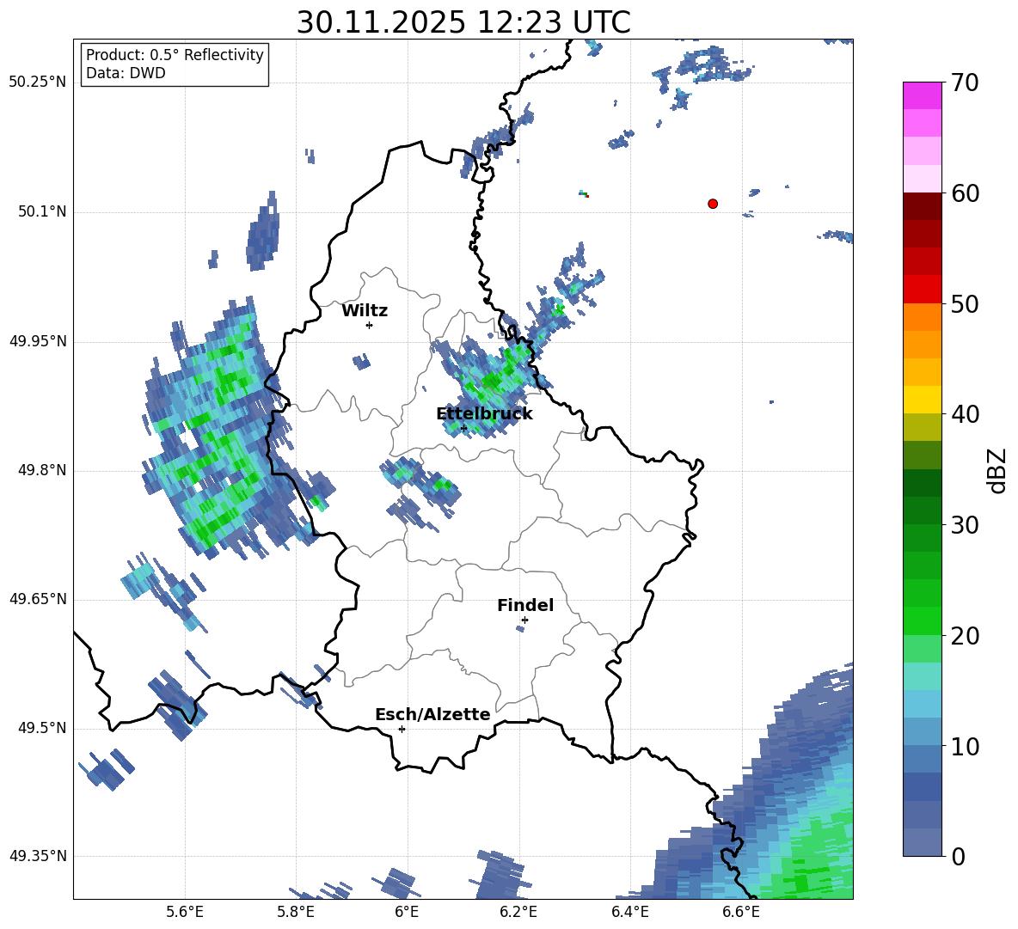Click the dark red band just below 60
This screenshot has width=1018, height=929.
click(922, 206)
